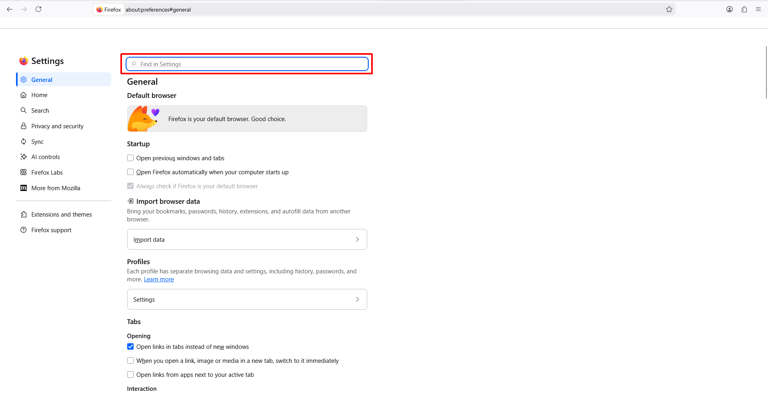Click the gear icon next to General

click(24, 80)
